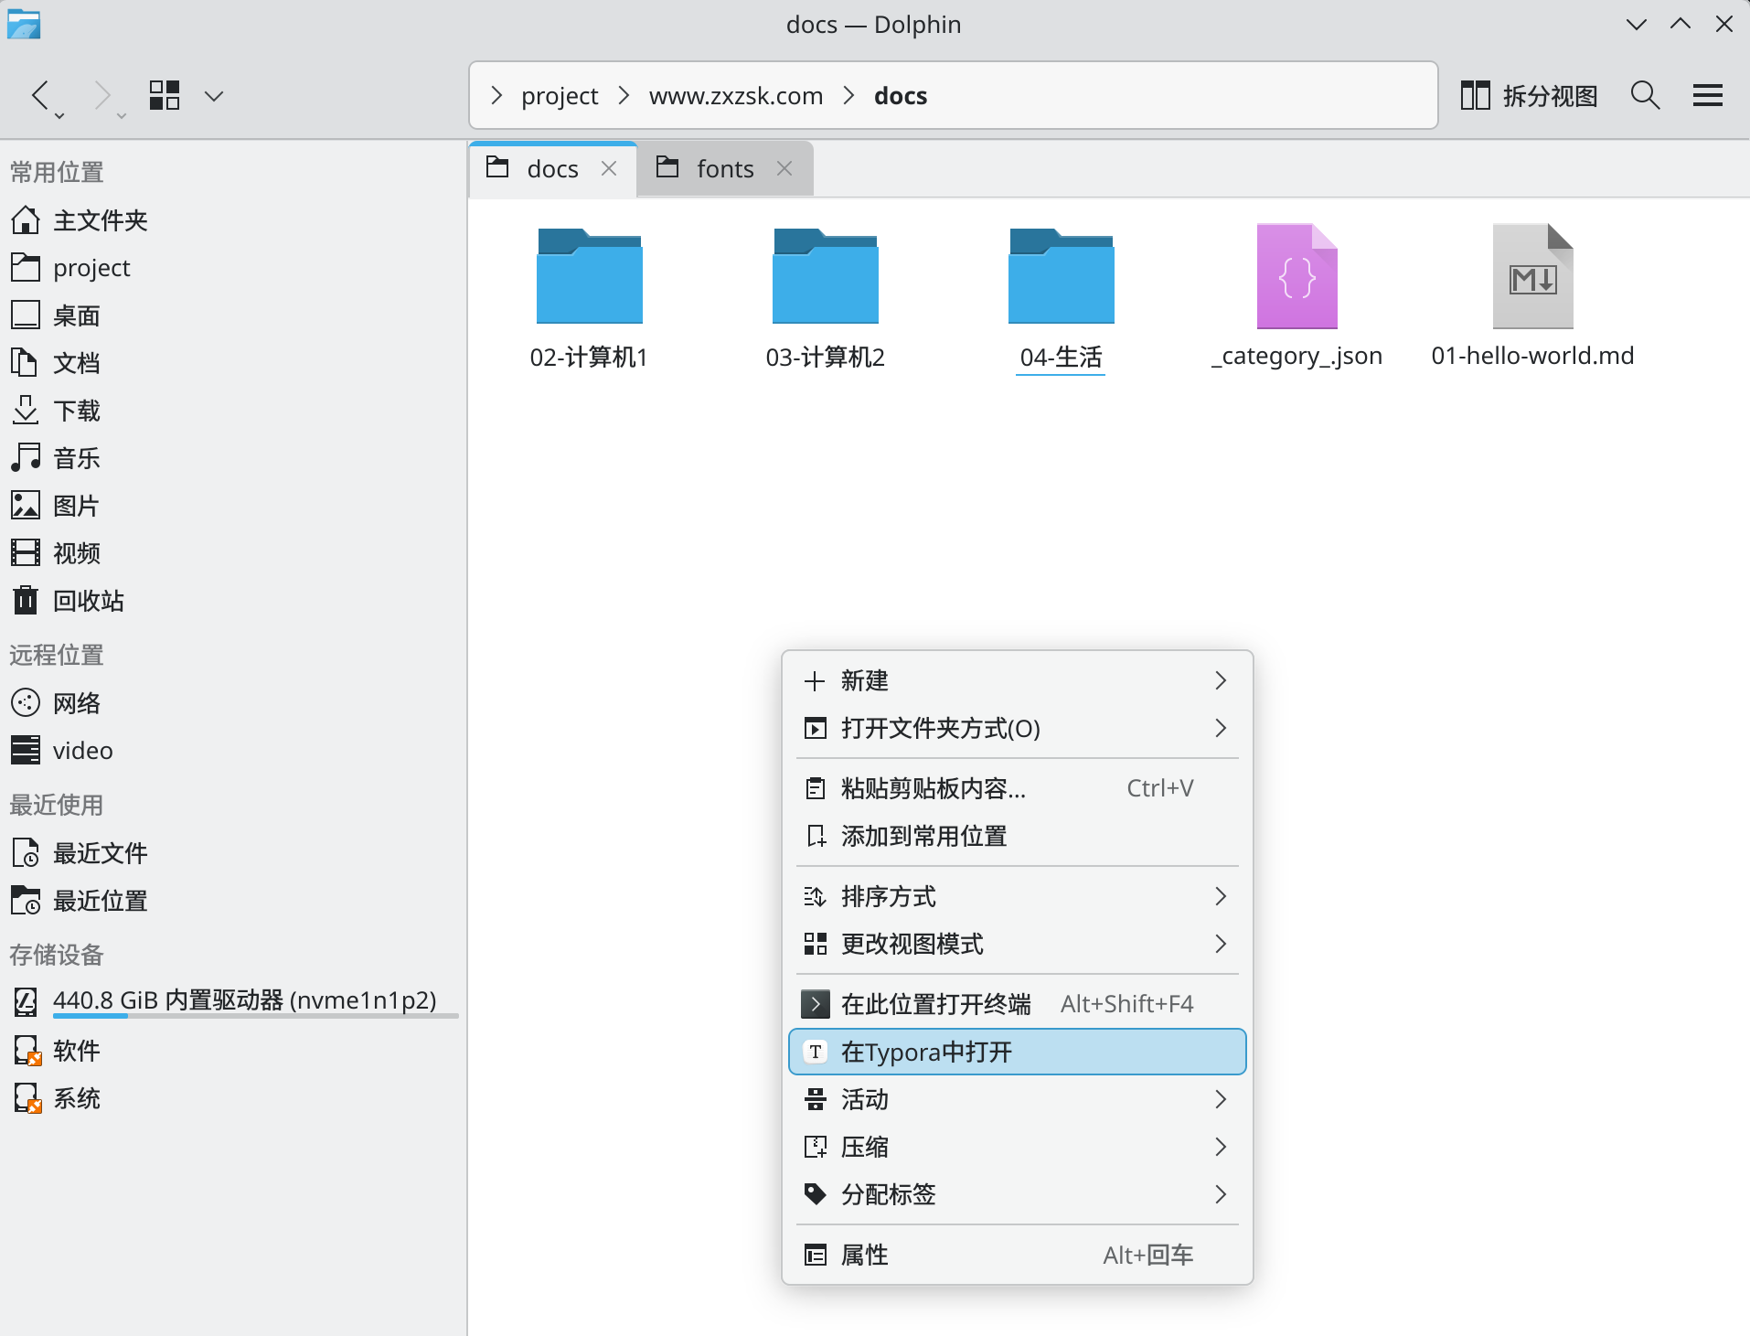Close the docs tab

609,169
